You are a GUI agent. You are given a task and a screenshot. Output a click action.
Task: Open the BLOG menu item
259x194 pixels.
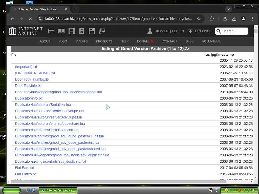pos(63,41)
